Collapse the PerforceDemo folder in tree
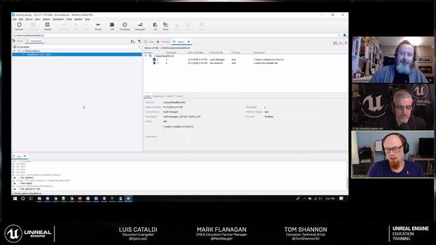The image size is (436, 245). (x=14, y=51)
